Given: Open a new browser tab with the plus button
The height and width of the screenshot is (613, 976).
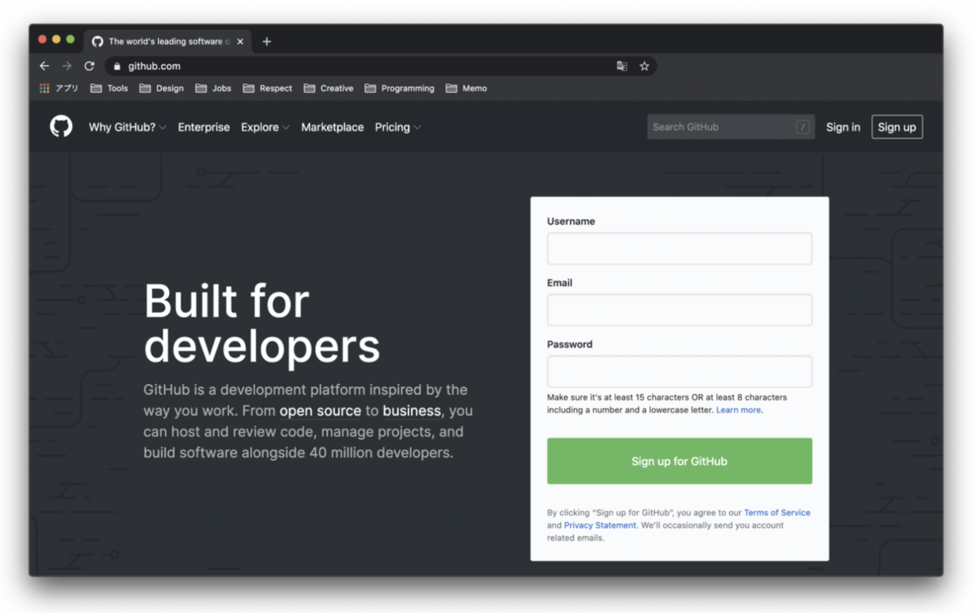Looking at the screenshot, I should (x=266, y=41).
